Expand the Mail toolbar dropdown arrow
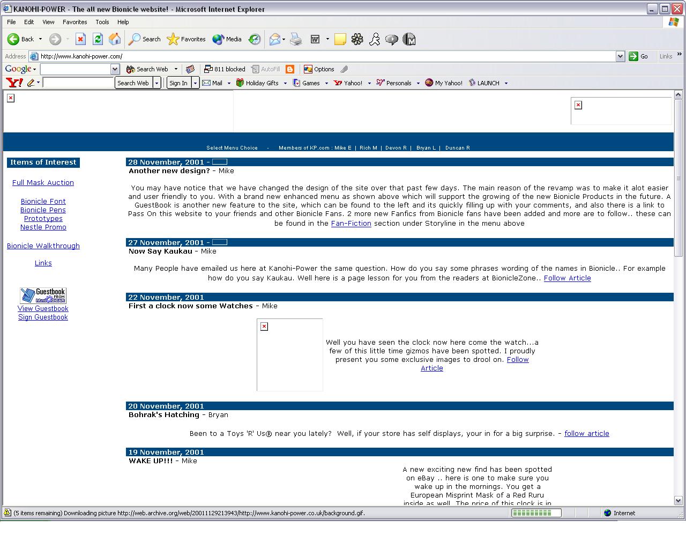 [x=284, y=39]
